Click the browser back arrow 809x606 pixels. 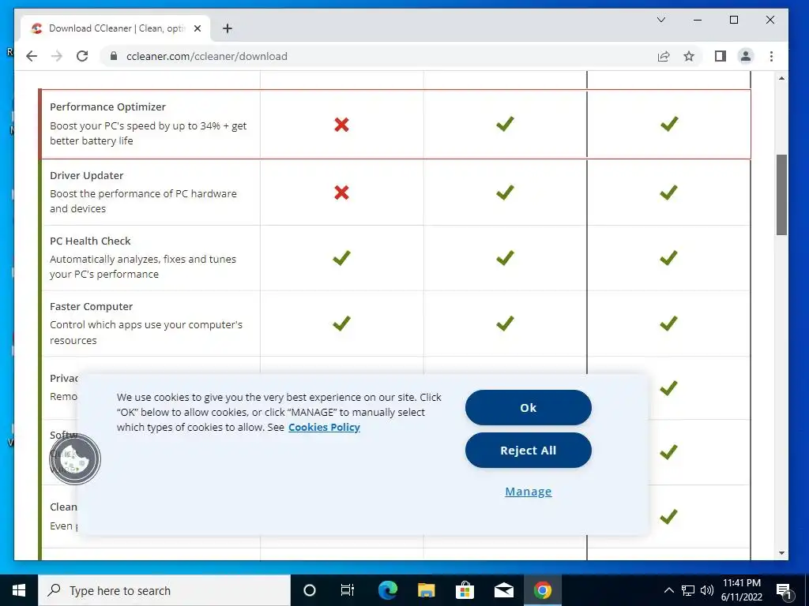(32, 56)
